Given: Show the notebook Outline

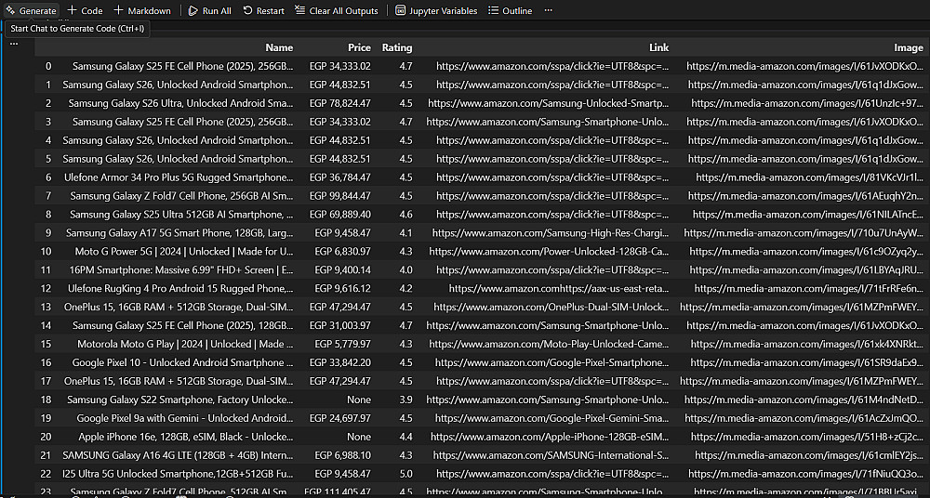Looking at the screenshot, I should pos(510,10).
